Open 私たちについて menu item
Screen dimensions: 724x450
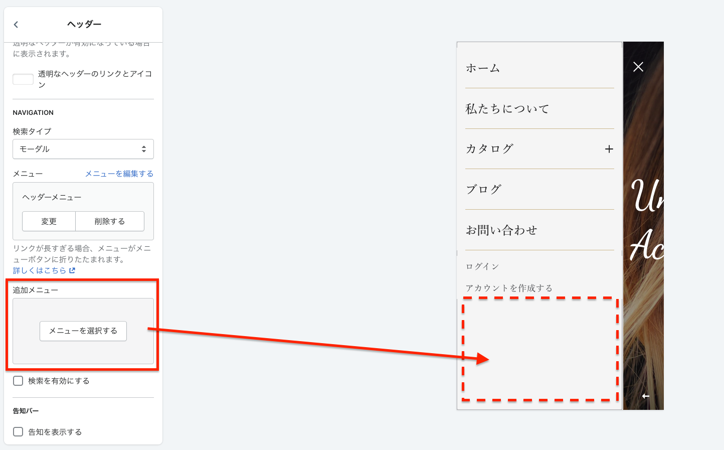click(507, 109)
